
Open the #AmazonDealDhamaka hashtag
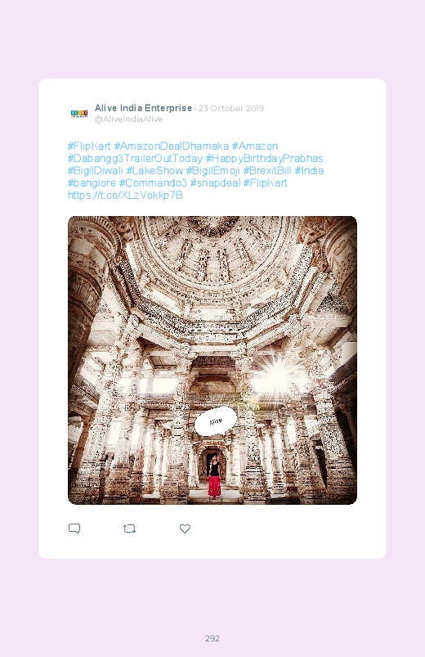[x=172, y=146]
